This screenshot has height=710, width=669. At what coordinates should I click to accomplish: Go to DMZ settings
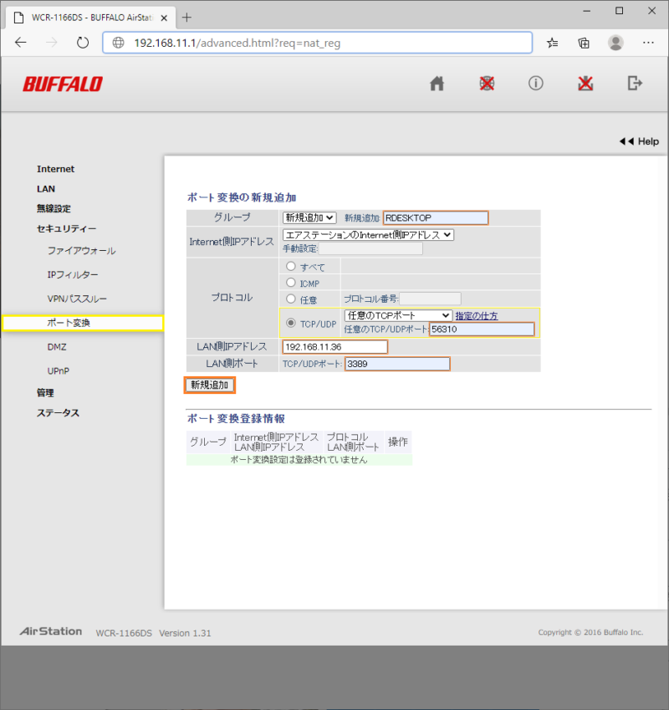pos(57,347)
